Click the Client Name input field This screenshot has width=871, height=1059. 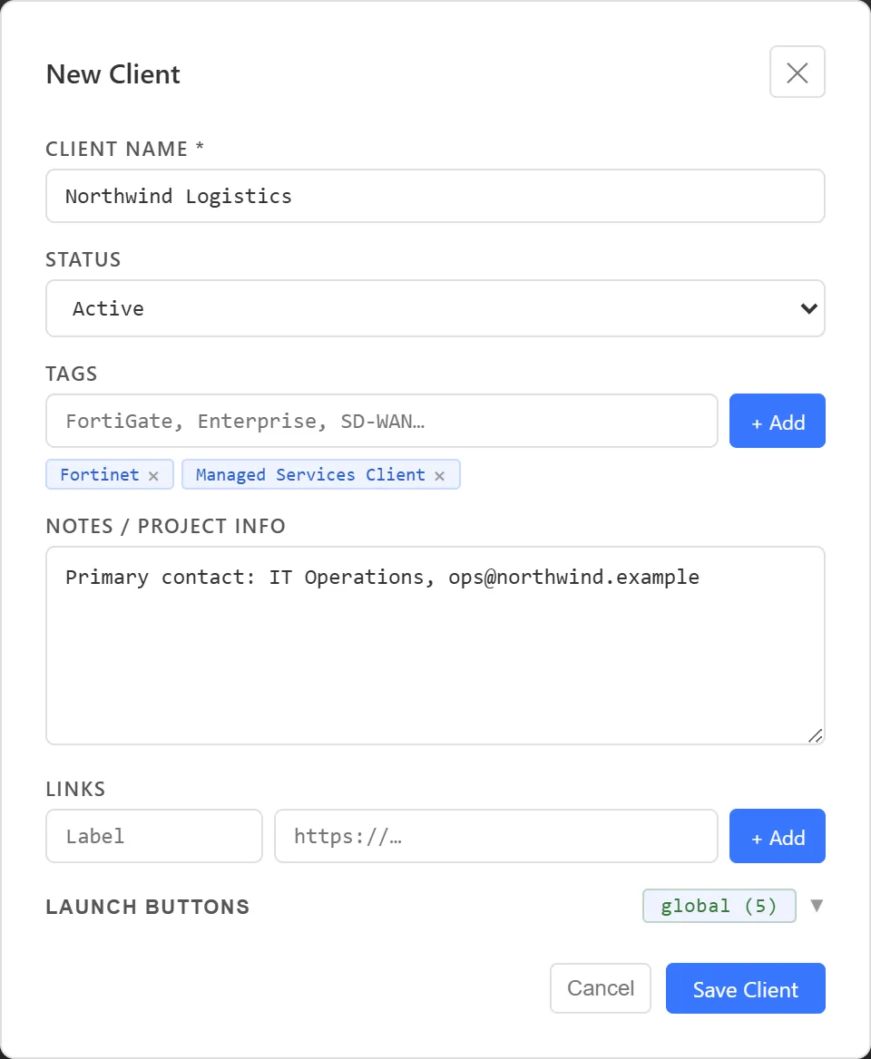click(435, 196)
